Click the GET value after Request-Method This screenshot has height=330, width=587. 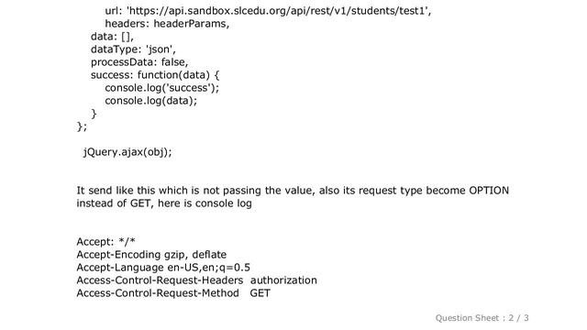260,293
